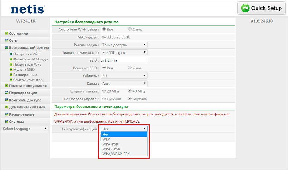288x170 pixels.
Task: Click the SSID text field
Action: (124, 60)
